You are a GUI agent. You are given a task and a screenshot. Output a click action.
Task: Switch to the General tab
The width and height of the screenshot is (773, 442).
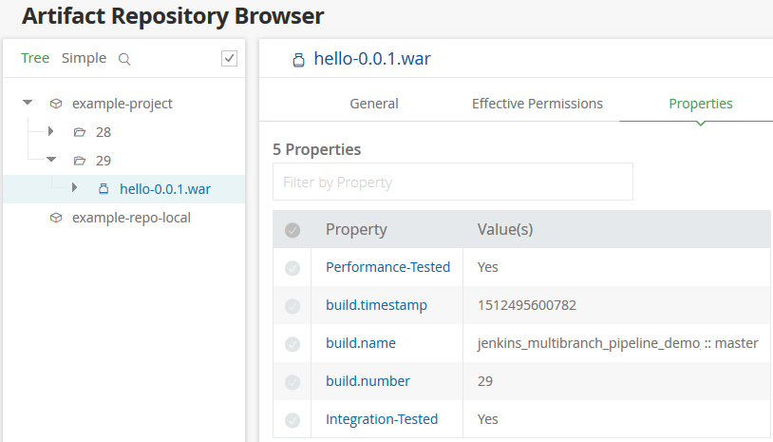(374, 104)
